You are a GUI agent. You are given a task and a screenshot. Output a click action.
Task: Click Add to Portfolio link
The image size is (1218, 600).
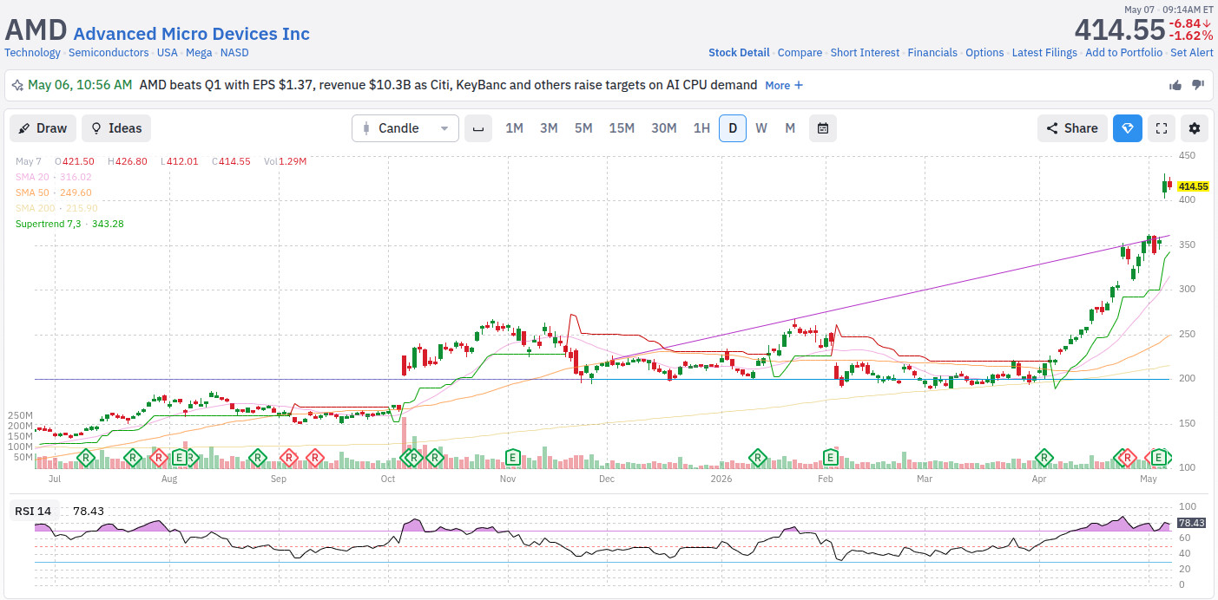[1123, 53]
